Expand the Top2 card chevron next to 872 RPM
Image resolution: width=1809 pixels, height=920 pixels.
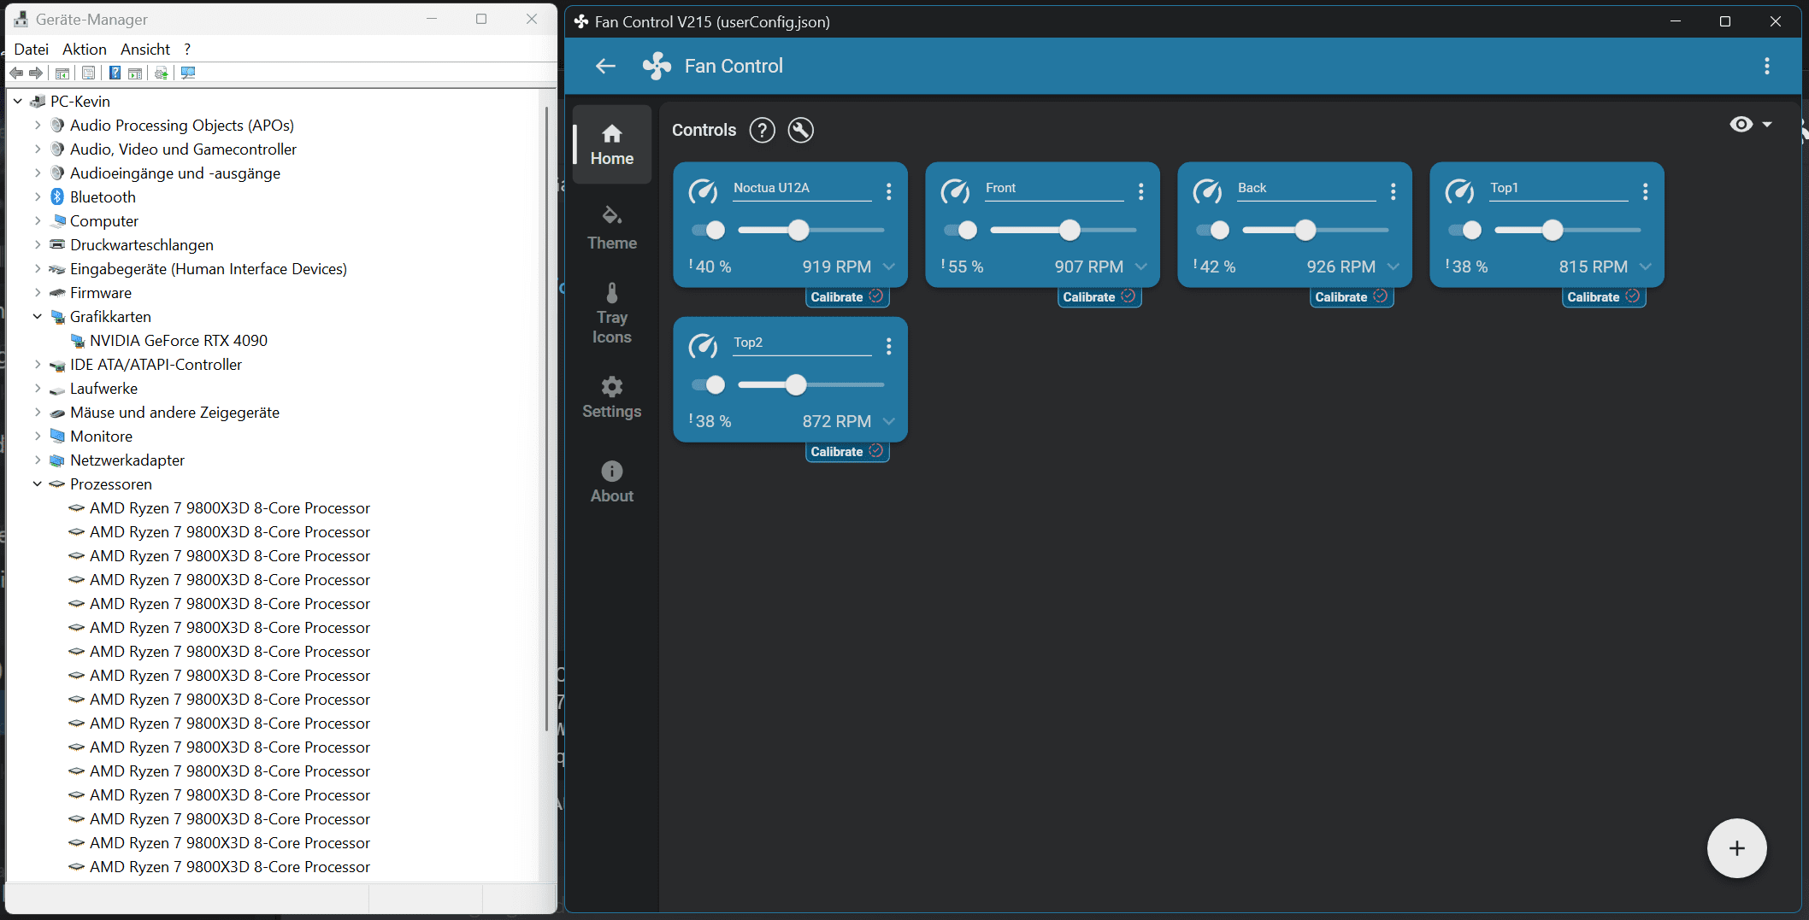889,421
